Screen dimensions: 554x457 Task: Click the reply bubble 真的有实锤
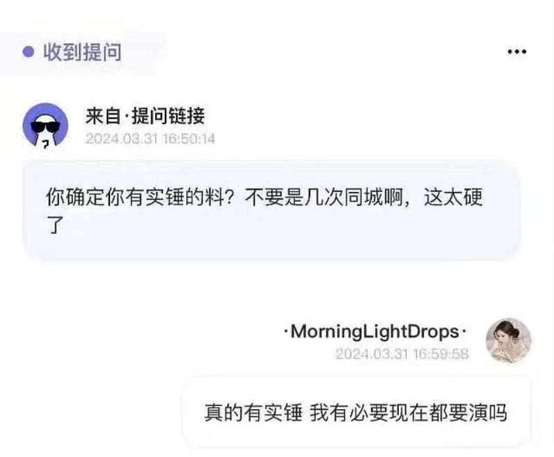pos(357,412)
